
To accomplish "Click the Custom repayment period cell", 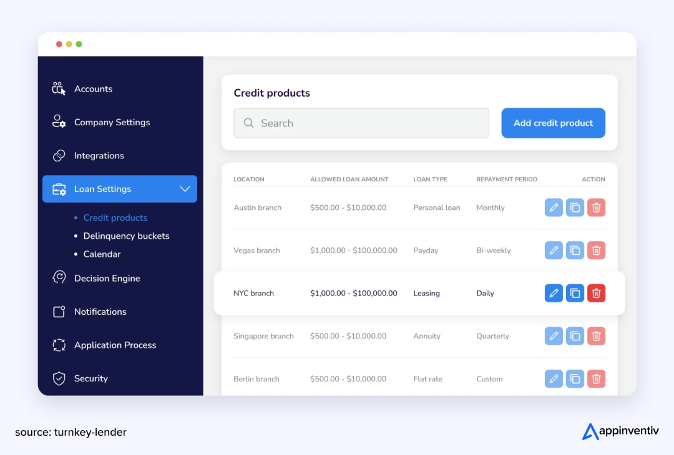I will coord(489,379).
